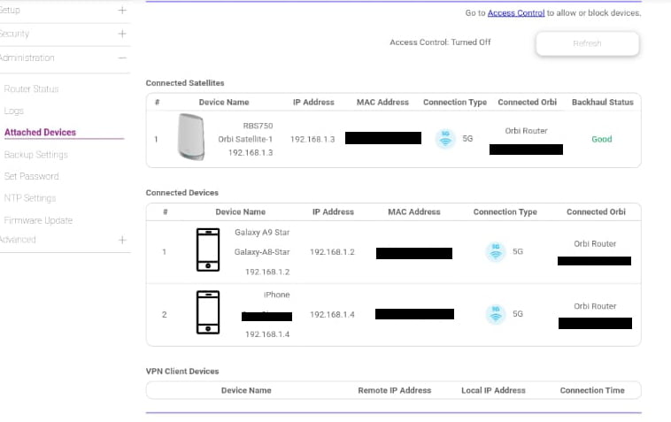Click the 'RBS750' model name

pyautogui.click(x=258, y=126)
